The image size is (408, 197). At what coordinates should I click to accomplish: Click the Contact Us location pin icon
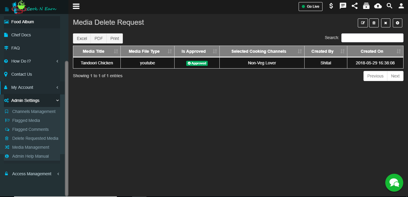(x=6, y=74)
